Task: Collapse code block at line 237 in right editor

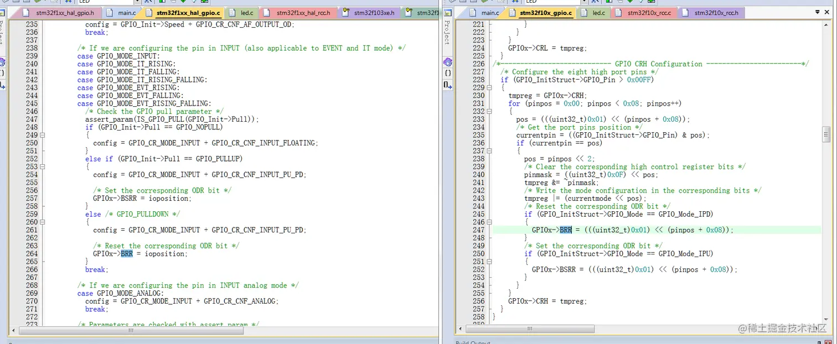Action: tap(489, 150)
